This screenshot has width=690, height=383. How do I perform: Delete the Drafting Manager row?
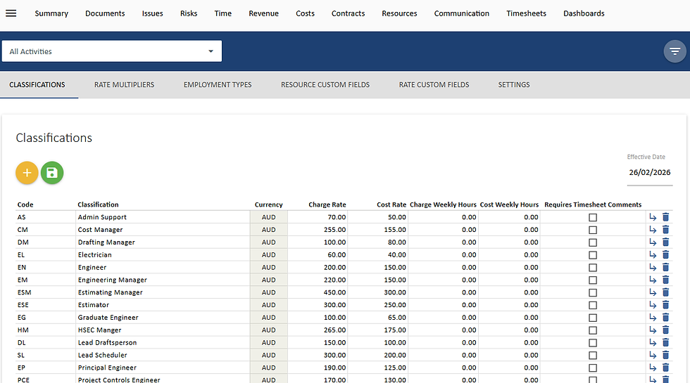click(665, 242)
